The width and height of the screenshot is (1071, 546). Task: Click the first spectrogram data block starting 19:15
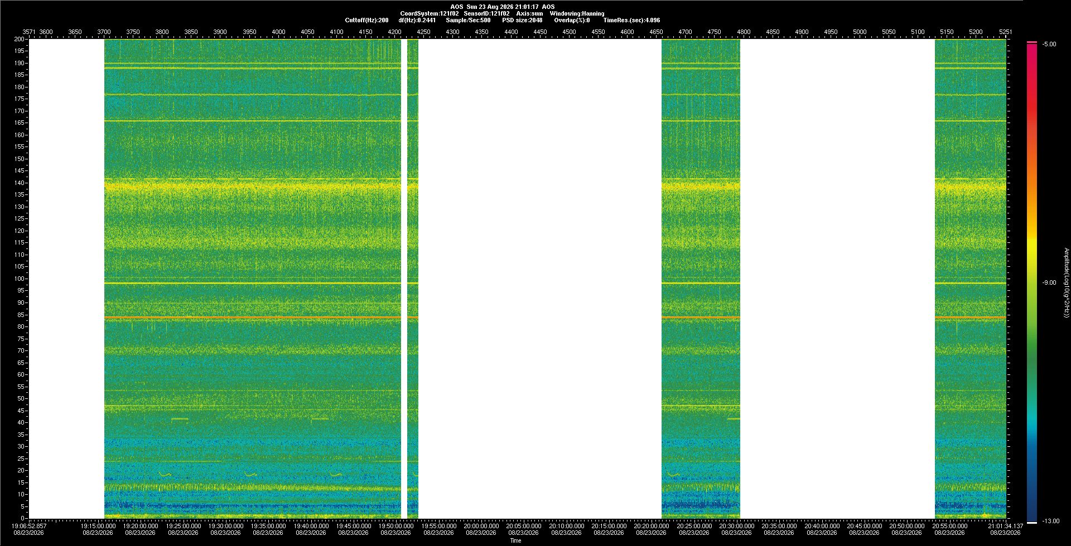(253, 279)
